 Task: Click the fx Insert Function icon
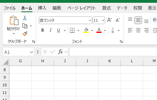[x=60, y=52]
